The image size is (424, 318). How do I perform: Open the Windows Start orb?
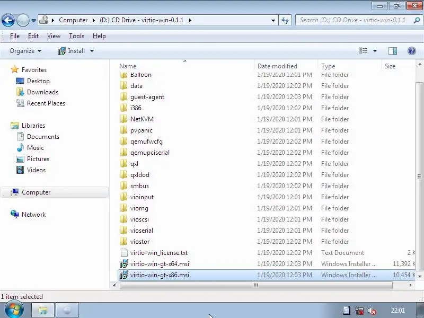point(14,310)
